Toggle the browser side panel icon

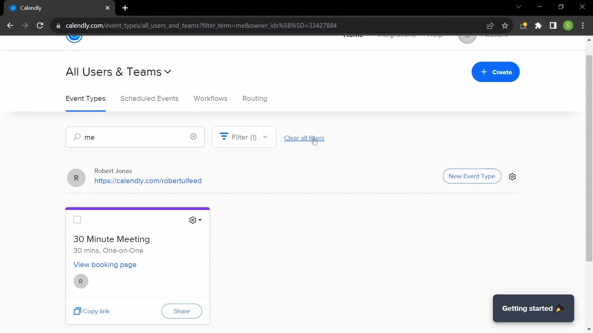tap(553, 26)
